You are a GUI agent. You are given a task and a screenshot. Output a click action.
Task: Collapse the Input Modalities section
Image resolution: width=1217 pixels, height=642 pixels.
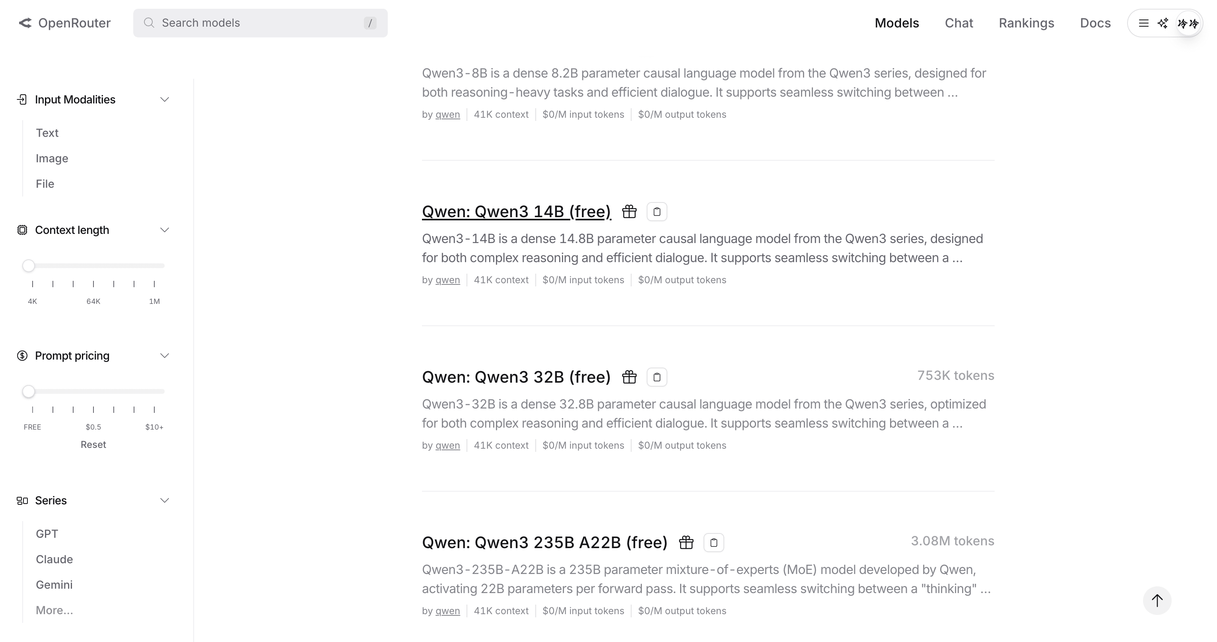click(x=164, y=100)
